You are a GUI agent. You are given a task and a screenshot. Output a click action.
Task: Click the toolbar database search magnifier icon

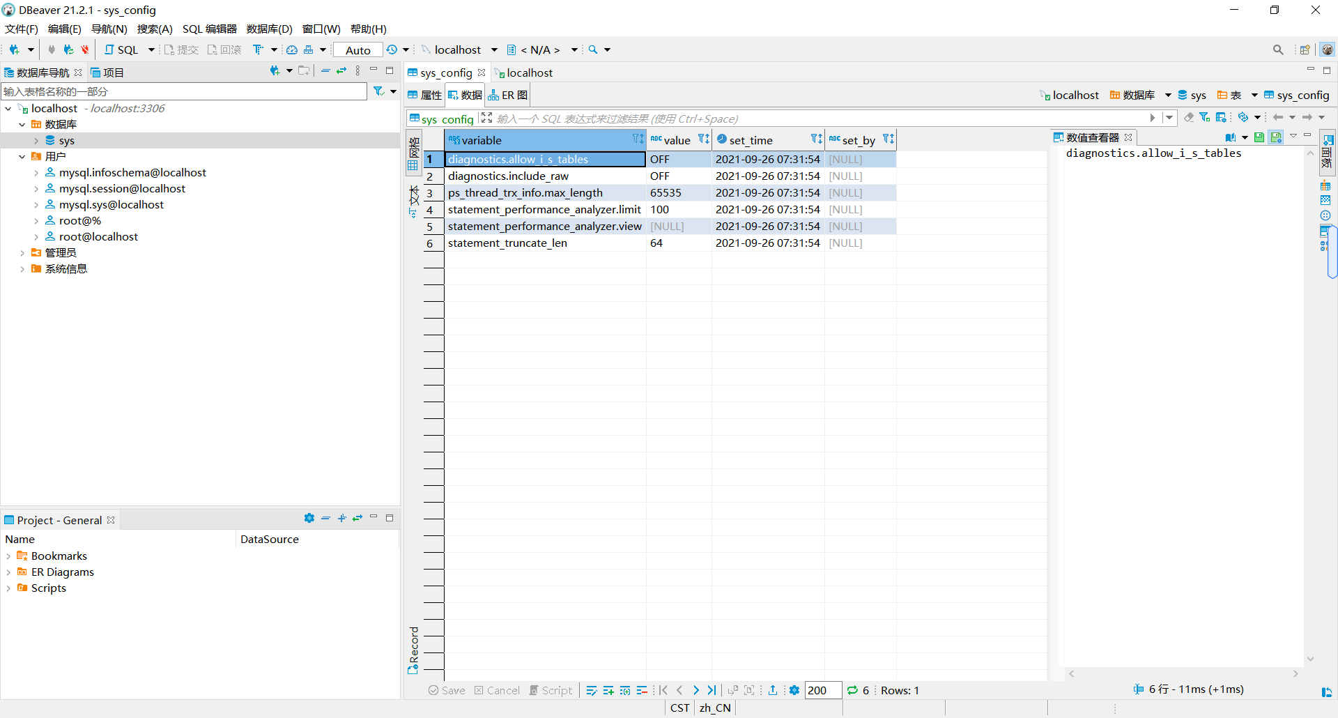point(593,49)
